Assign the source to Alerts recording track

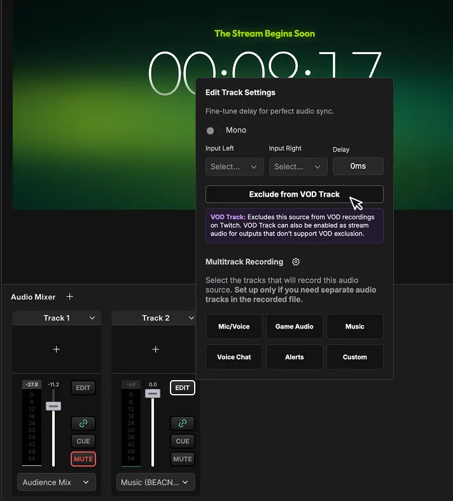pyautogui.click(x=295, y=357)
